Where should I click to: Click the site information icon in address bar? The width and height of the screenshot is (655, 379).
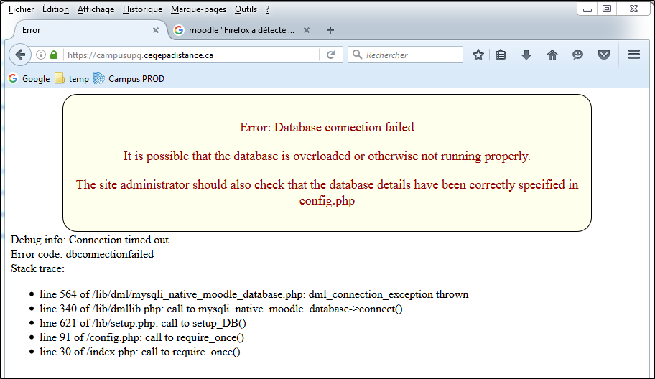[x=41, y=55]
